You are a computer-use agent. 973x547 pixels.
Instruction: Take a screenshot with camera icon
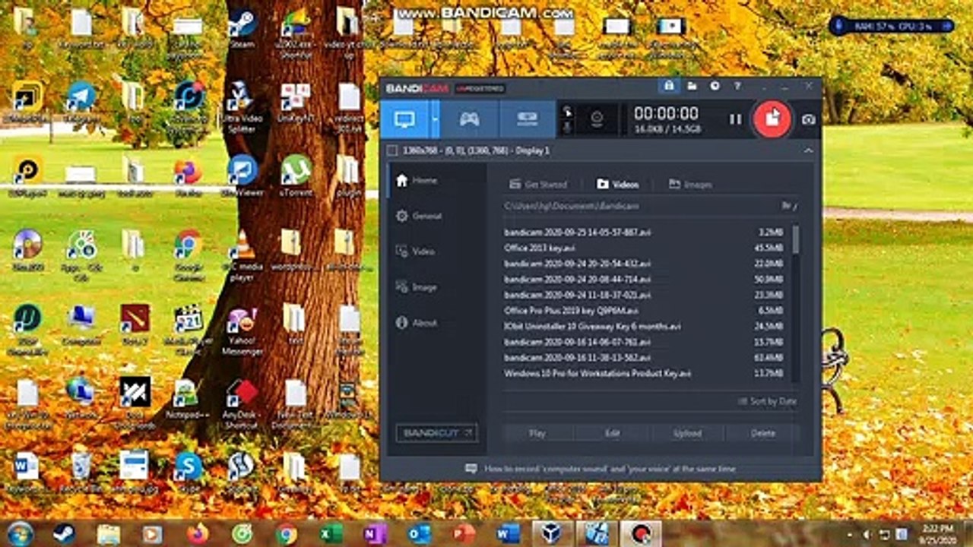808,119
